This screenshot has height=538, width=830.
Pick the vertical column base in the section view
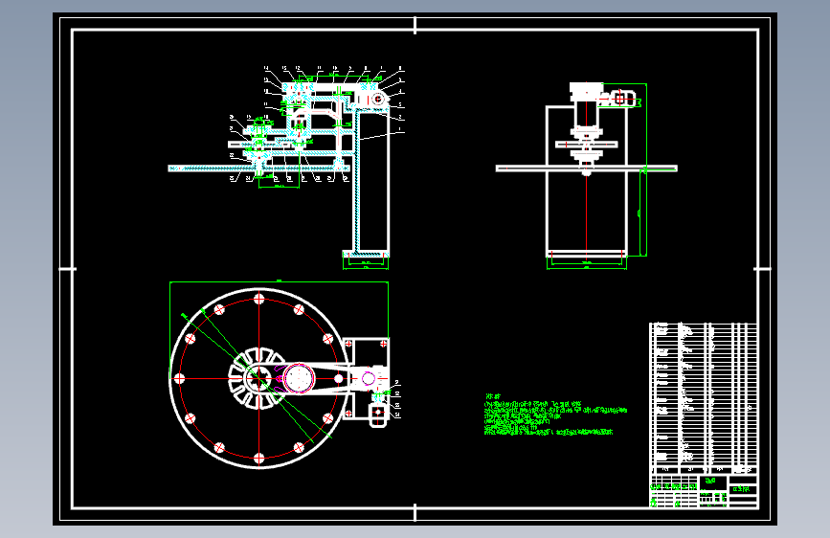[366, 255]
